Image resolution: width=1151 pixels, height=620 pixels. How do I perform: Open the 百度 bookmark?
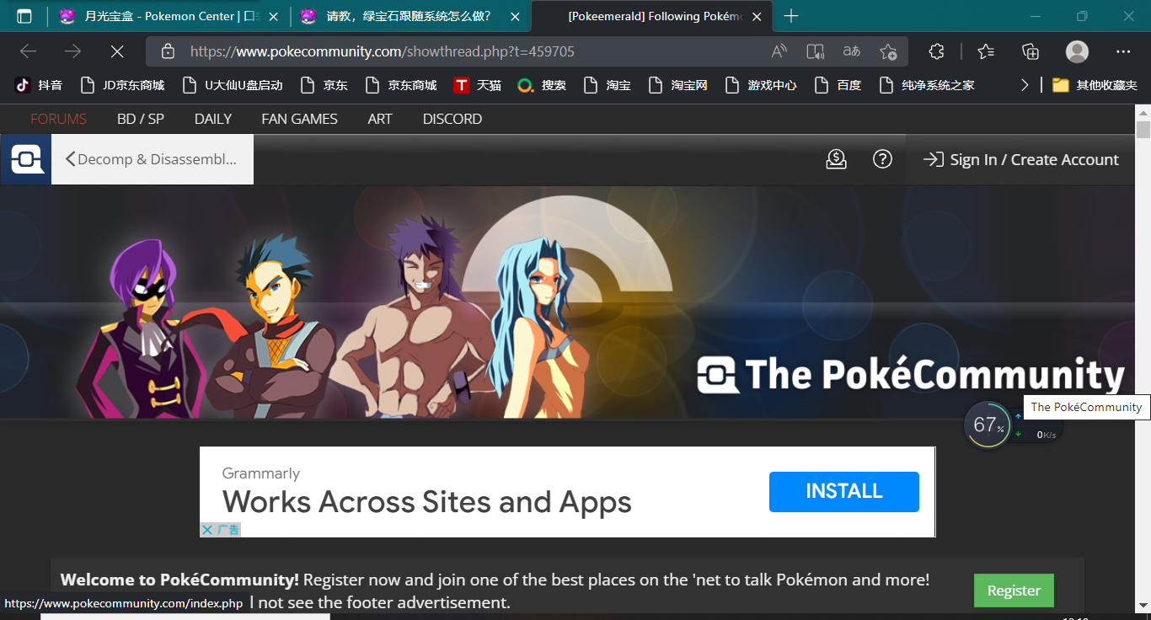point(838,85)
